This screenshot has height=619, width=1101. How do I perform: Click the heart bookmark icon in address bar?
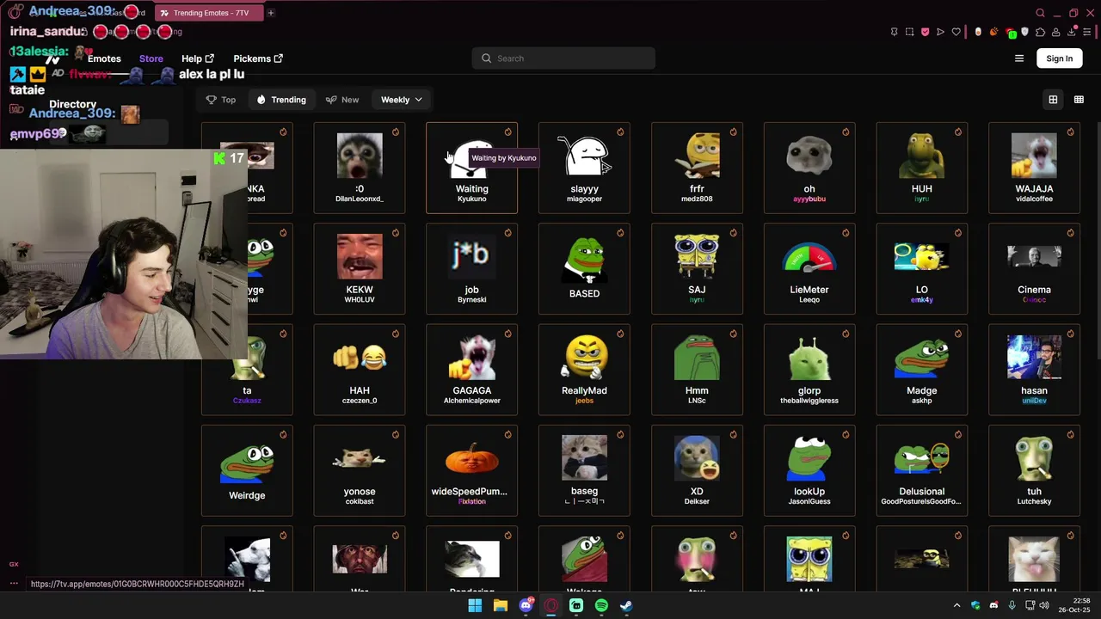pos(956,32)
